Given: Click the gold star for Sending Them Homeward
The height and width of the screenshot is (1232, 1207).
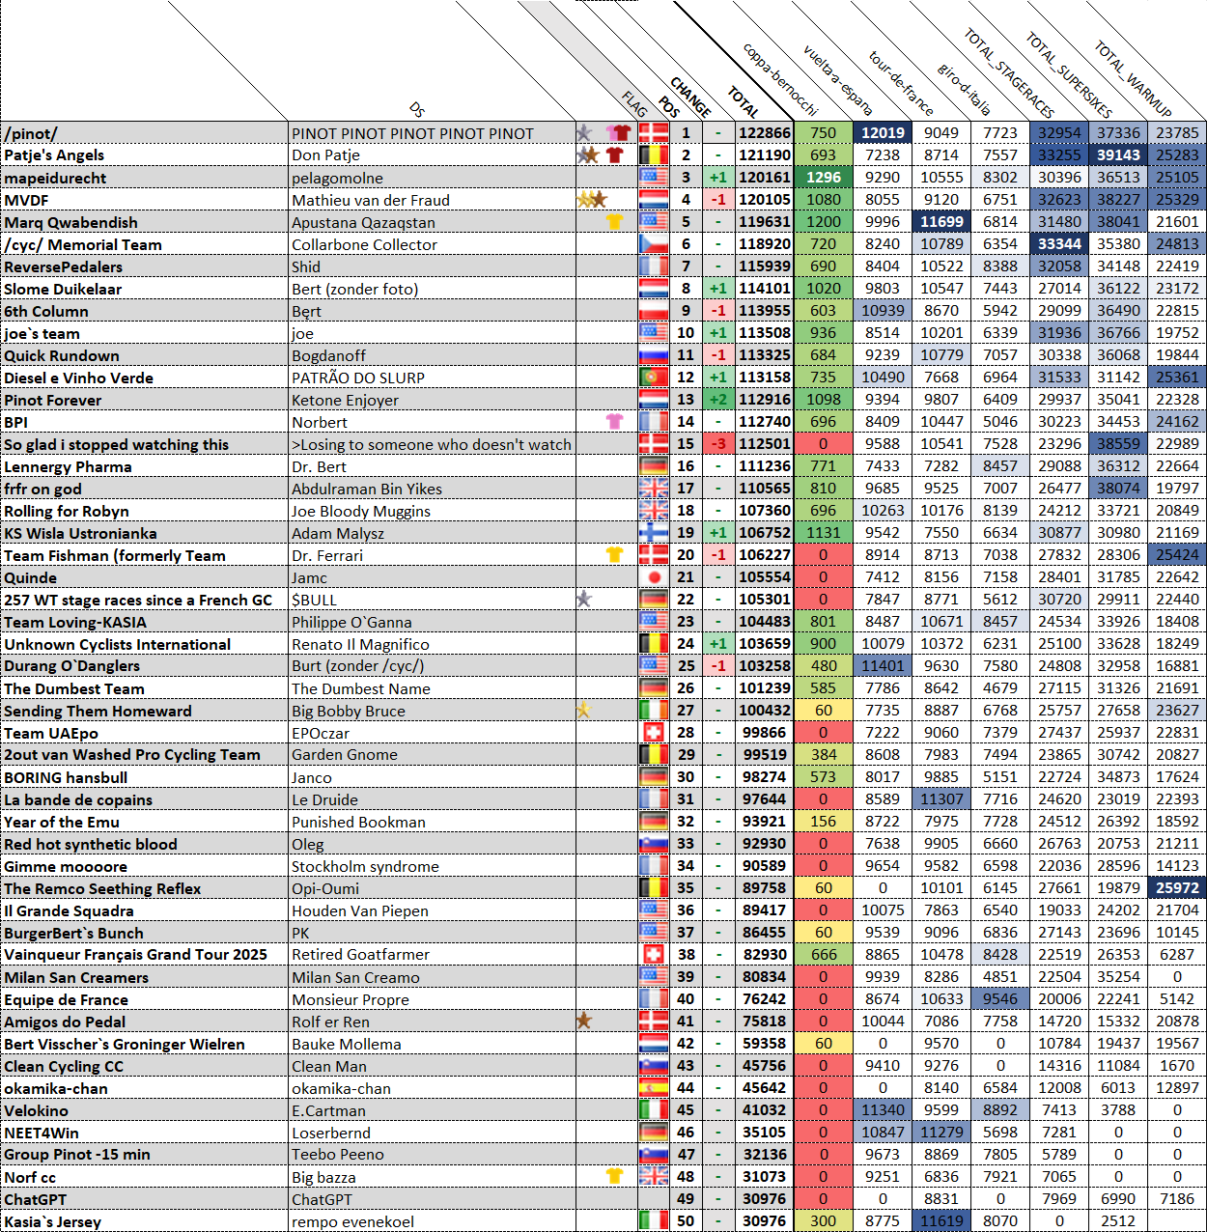Looking at the screenshot, I should point(583,711).
